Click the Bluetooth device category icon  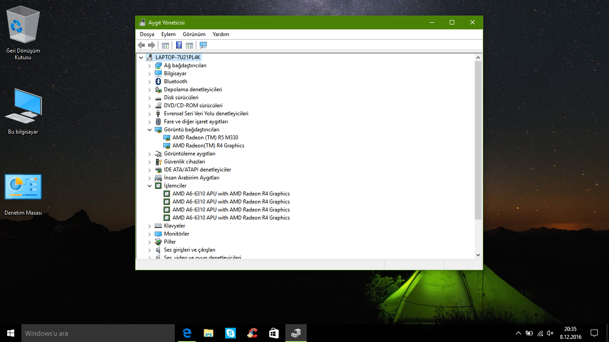click(158, 81)
